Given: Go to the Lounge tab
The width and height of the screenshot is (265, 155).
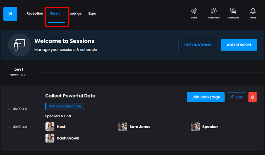Looking at the screenshot, I should (x=75, y=14).
